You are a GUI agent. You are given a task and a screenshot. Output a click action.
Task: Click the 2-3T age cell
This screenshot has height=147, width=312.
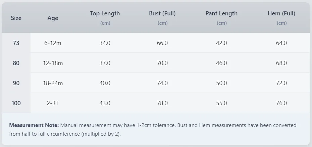53,103
